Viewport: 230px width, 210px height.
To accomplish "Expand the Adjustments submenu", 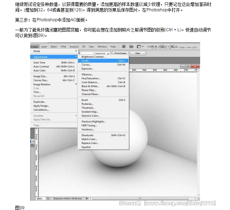I will [x=54, y=57].
